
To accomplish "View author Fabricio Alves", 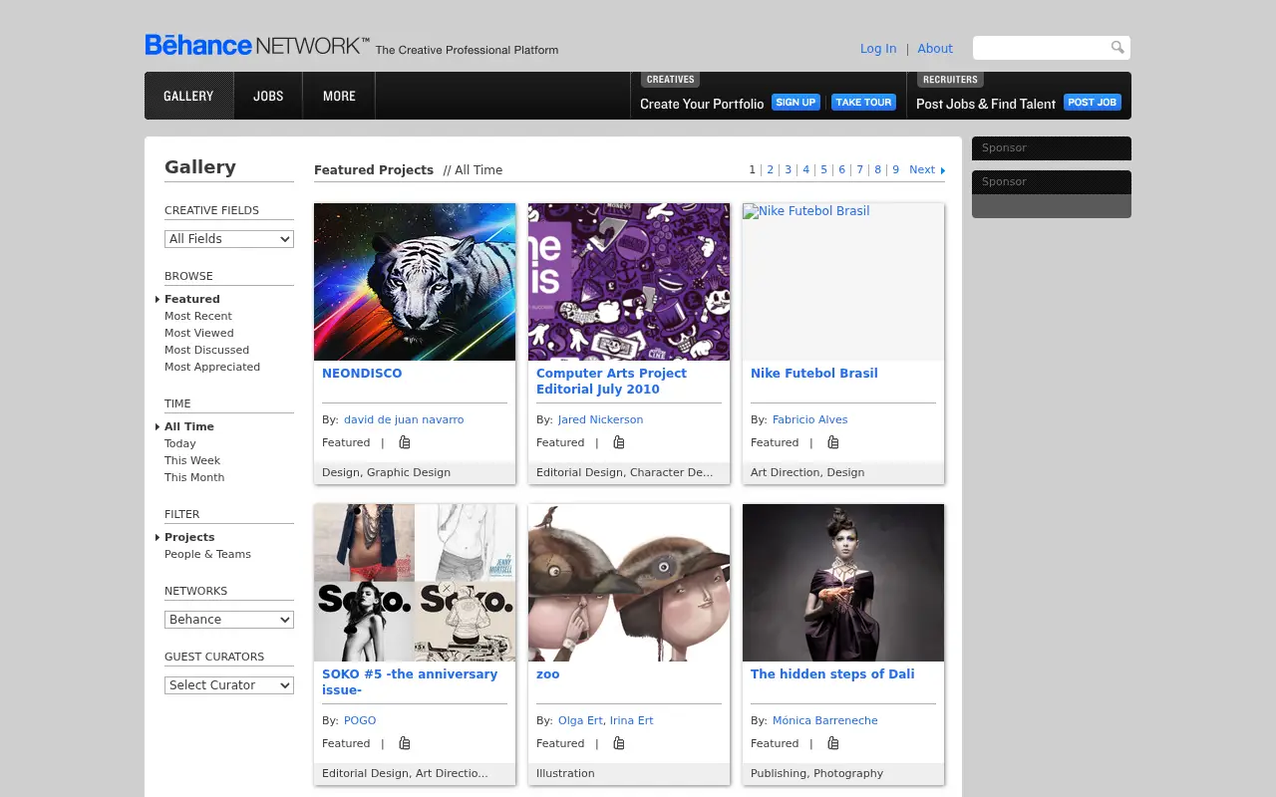I will tap(809, 419).
